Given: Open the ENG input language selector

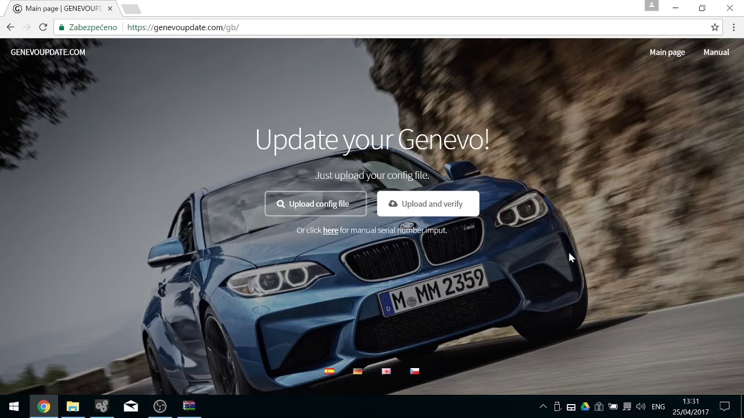Looking at the screenshot, I should [658, 406].
